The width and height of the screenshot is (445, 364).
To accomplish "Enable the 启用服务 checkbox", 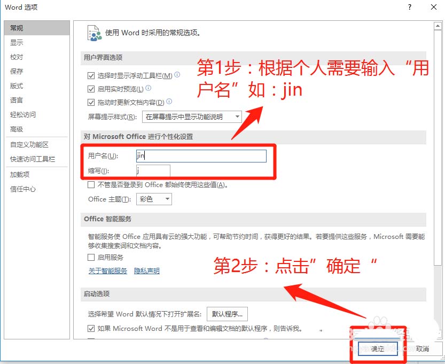I will (91, 257).
